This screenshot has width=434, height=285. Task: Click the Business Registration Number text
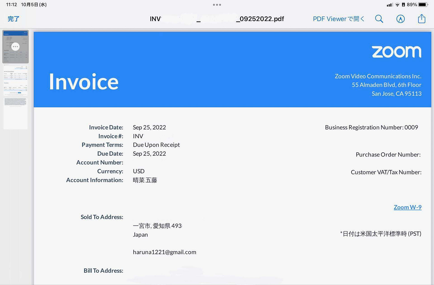[x=371, y=127]
